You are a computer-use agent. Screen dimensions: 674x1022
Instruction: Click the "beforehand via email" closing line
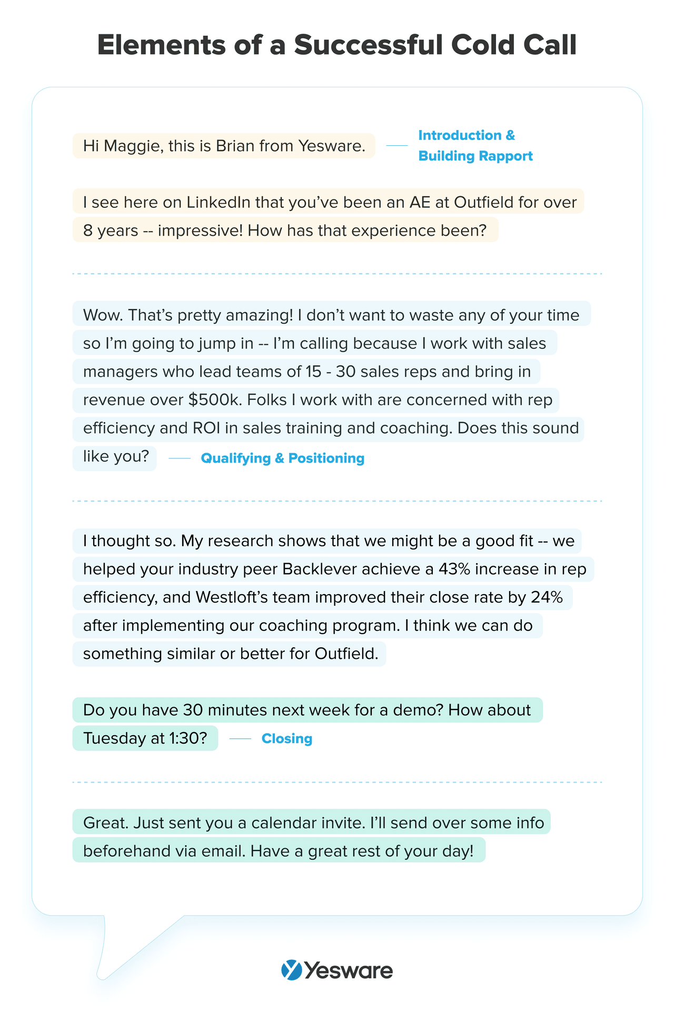click(278, 851)
